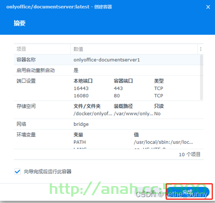This screenshot has width=215, height=203.
Task: Uncheck run container after wizard completes
Action: (x=17, y=172)
